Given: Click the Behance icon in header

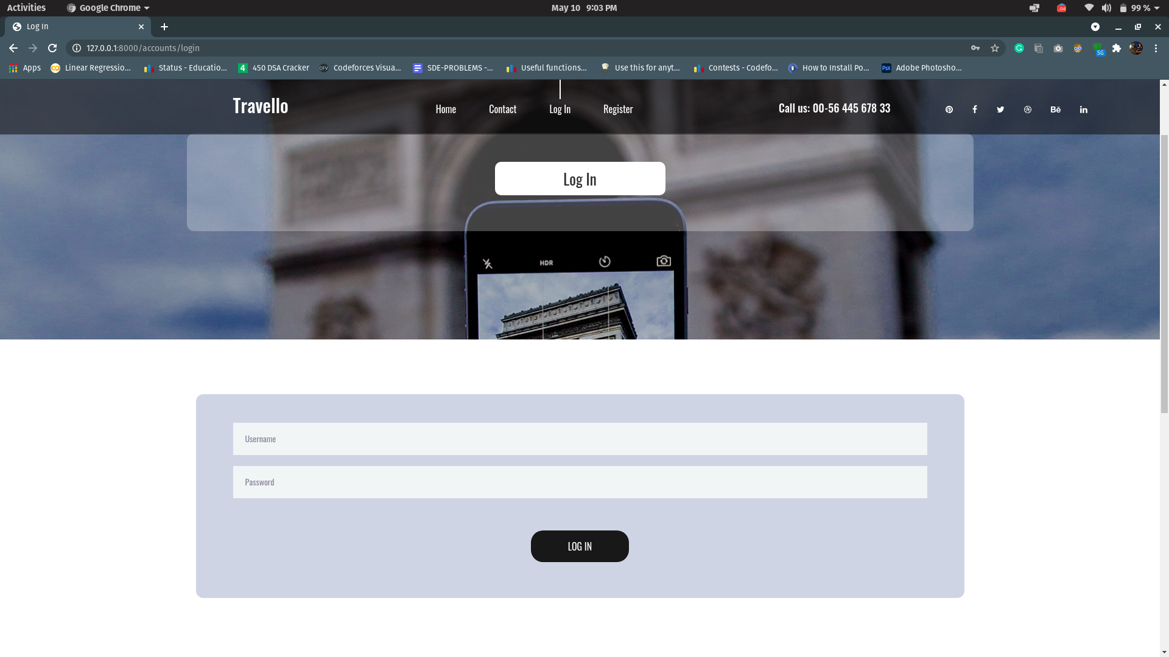Looking at the screenshot, I should click(x=1055, y=109).
